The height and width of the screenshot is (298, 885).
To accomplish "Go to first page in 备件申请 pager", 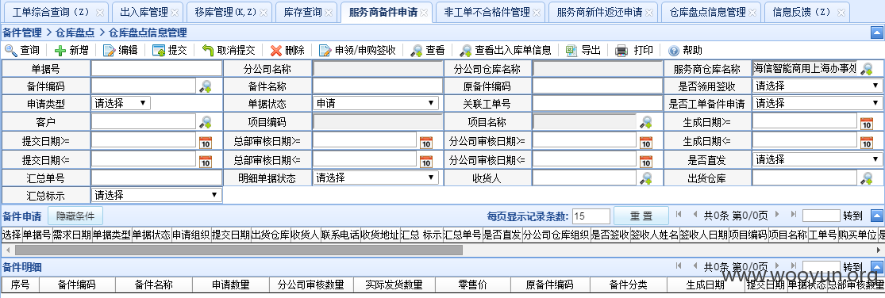I will tap(679, 215).
